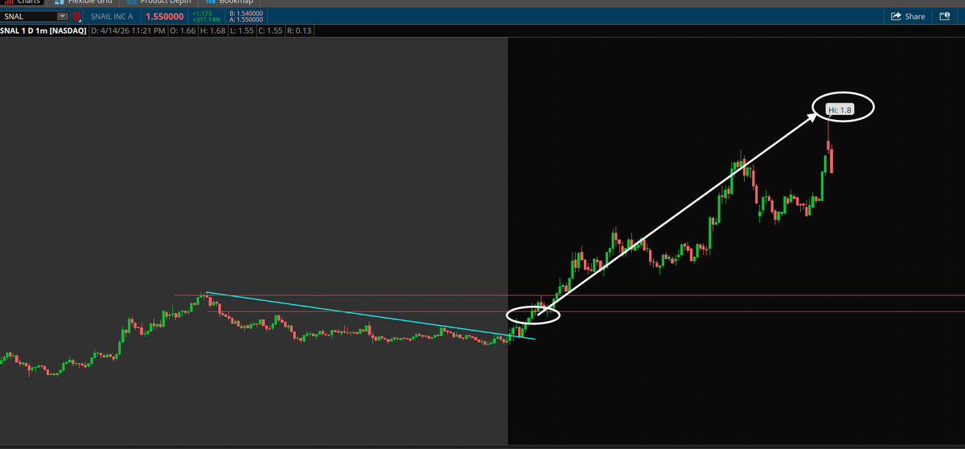Image resolution: width=965 pixels, height=449 pixels.
Task: Click the SNAL 1 D 1m [NASDAQ] chart label
Action: tap(43, 31)
